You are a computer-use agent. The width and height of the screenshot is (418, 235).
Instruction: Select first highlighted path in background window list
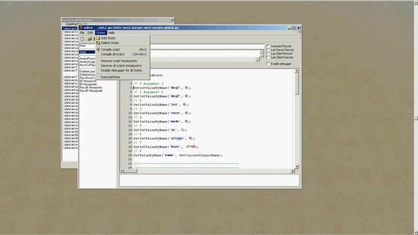click(x=71, y=28)
